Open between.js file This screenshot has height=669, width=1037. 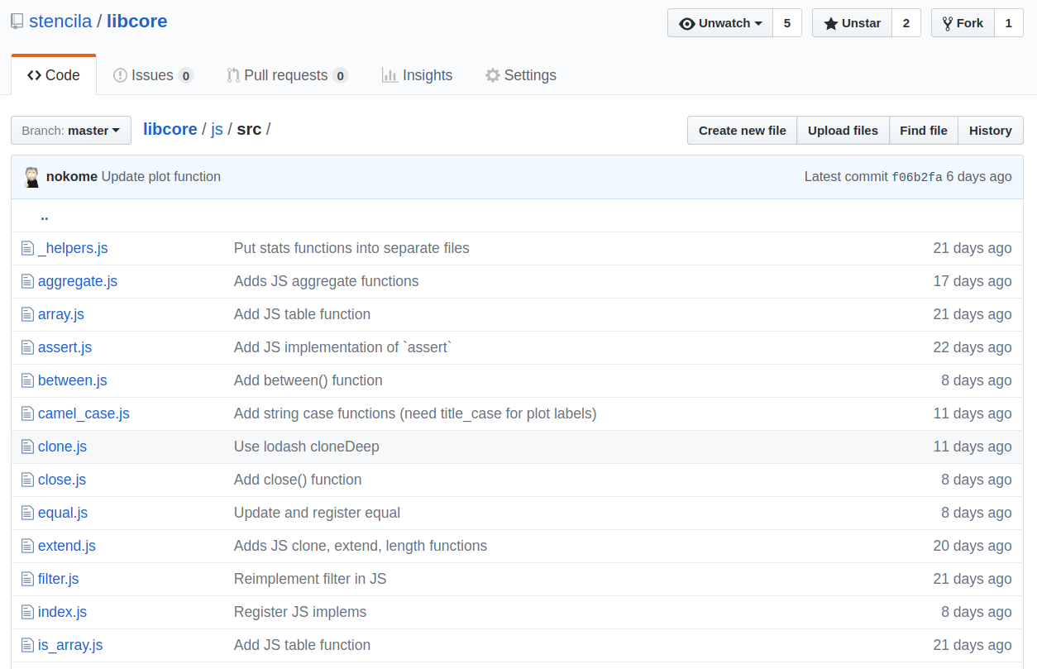coord(73,380)
